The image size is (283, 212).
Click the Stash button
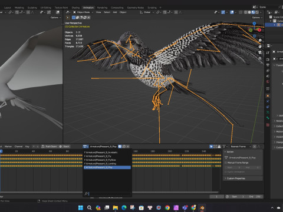[x=64, y=147]
